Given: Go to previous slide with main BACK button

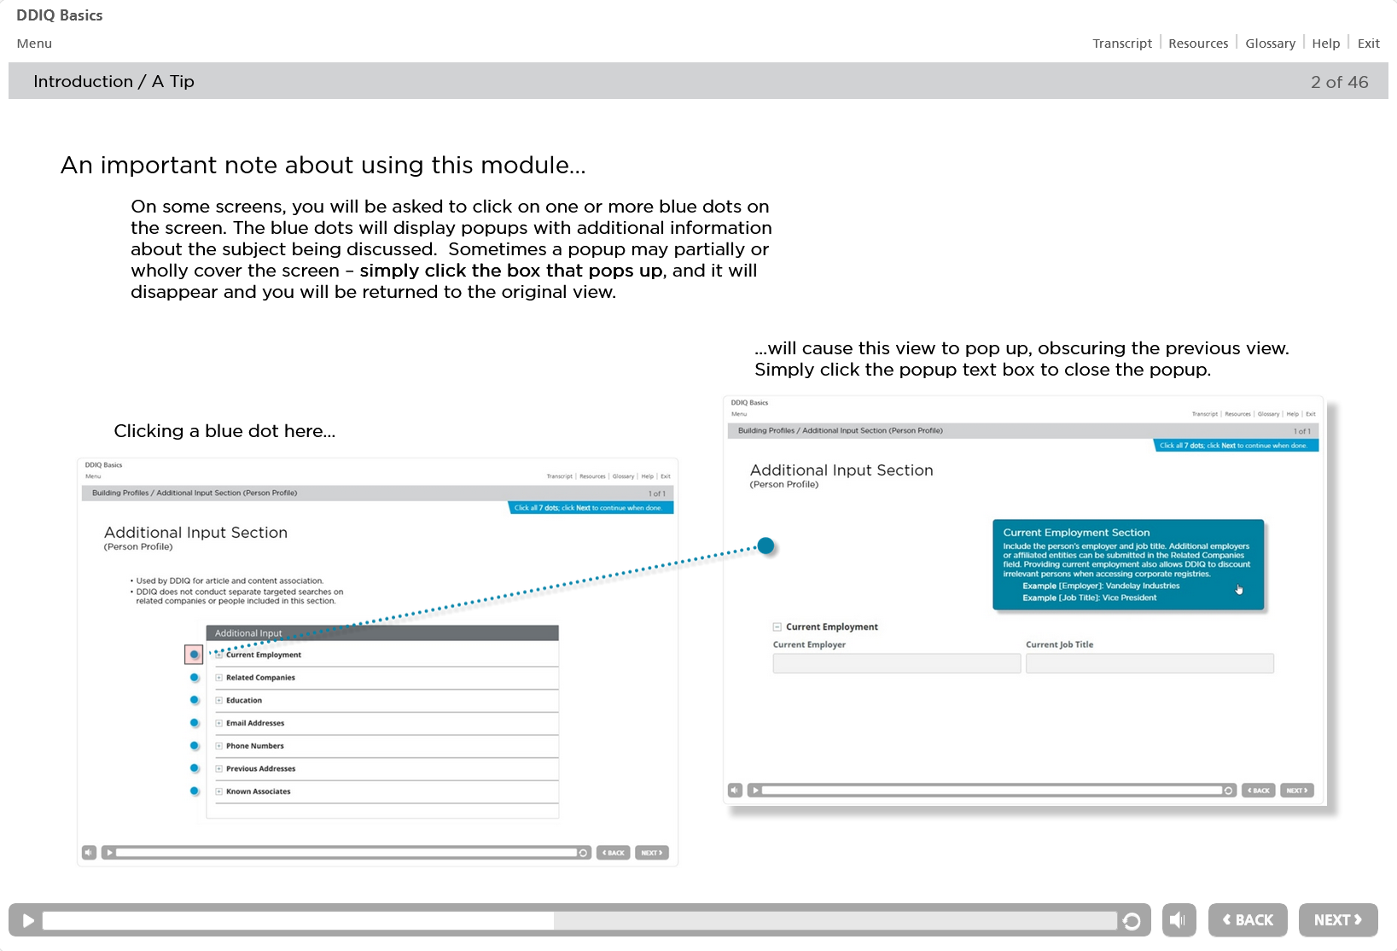Looking at the screenshot, I should tap(1248, 920).
